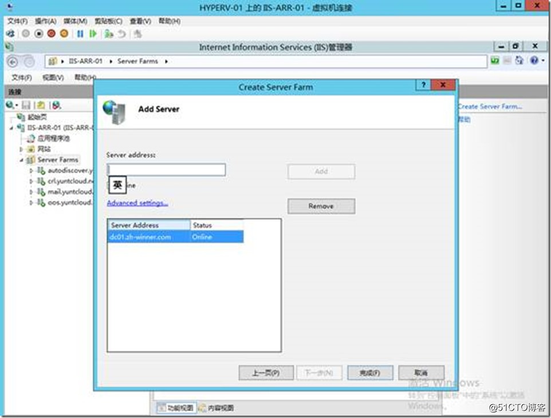This screenshot has width=551, height=418.
Task: Click the last greyed VM toolbar icon
Action: coord(137,34)
